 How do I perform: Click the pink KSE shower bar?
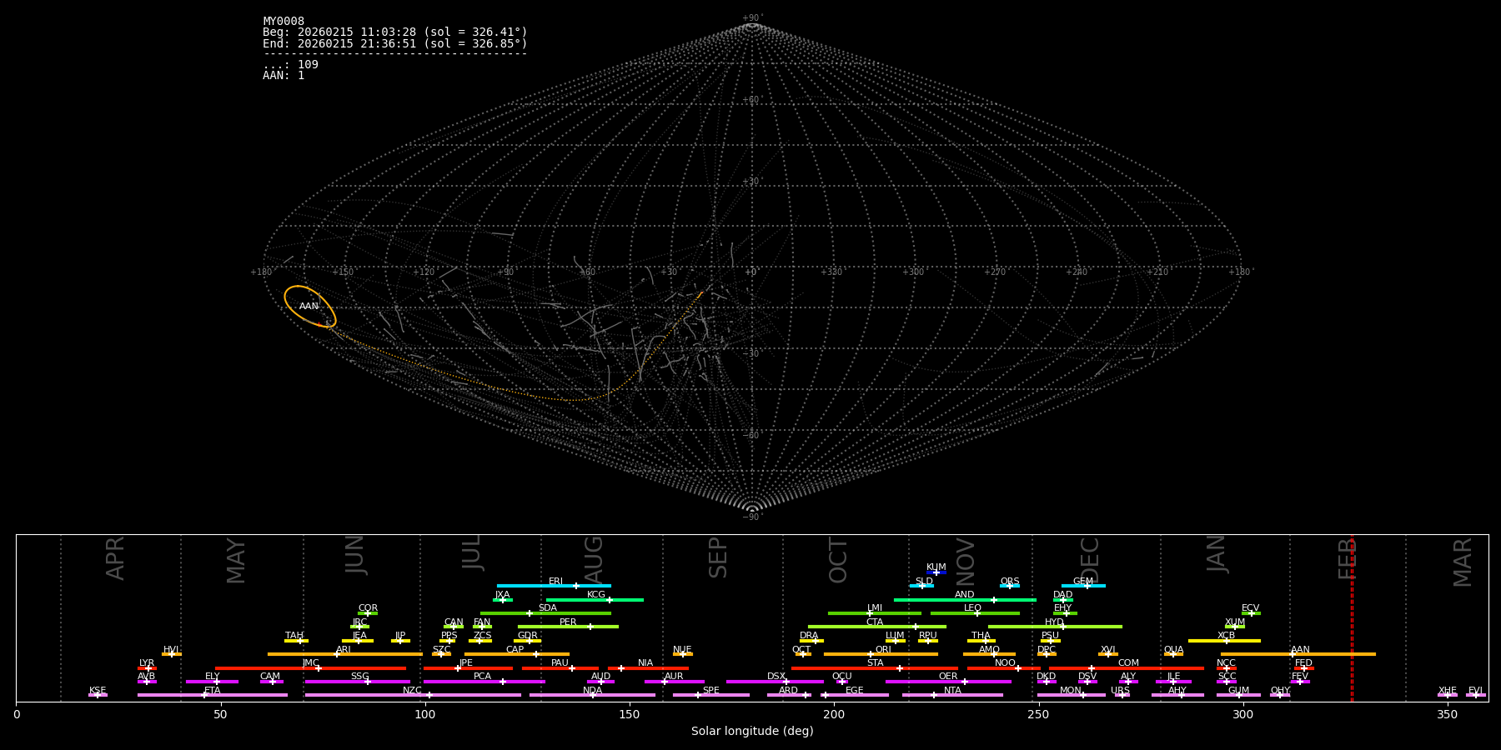pos(98,695)
